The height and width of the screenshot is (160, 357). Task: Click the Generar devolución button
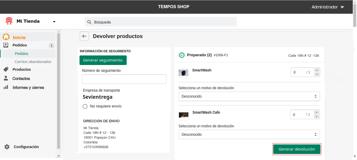coord(297,149)
